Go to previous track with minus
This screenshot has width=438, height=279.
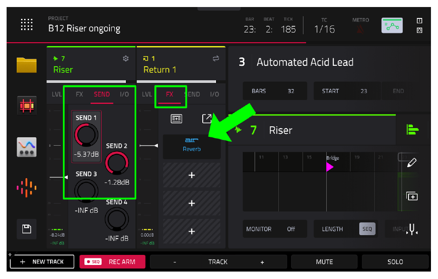175,262
